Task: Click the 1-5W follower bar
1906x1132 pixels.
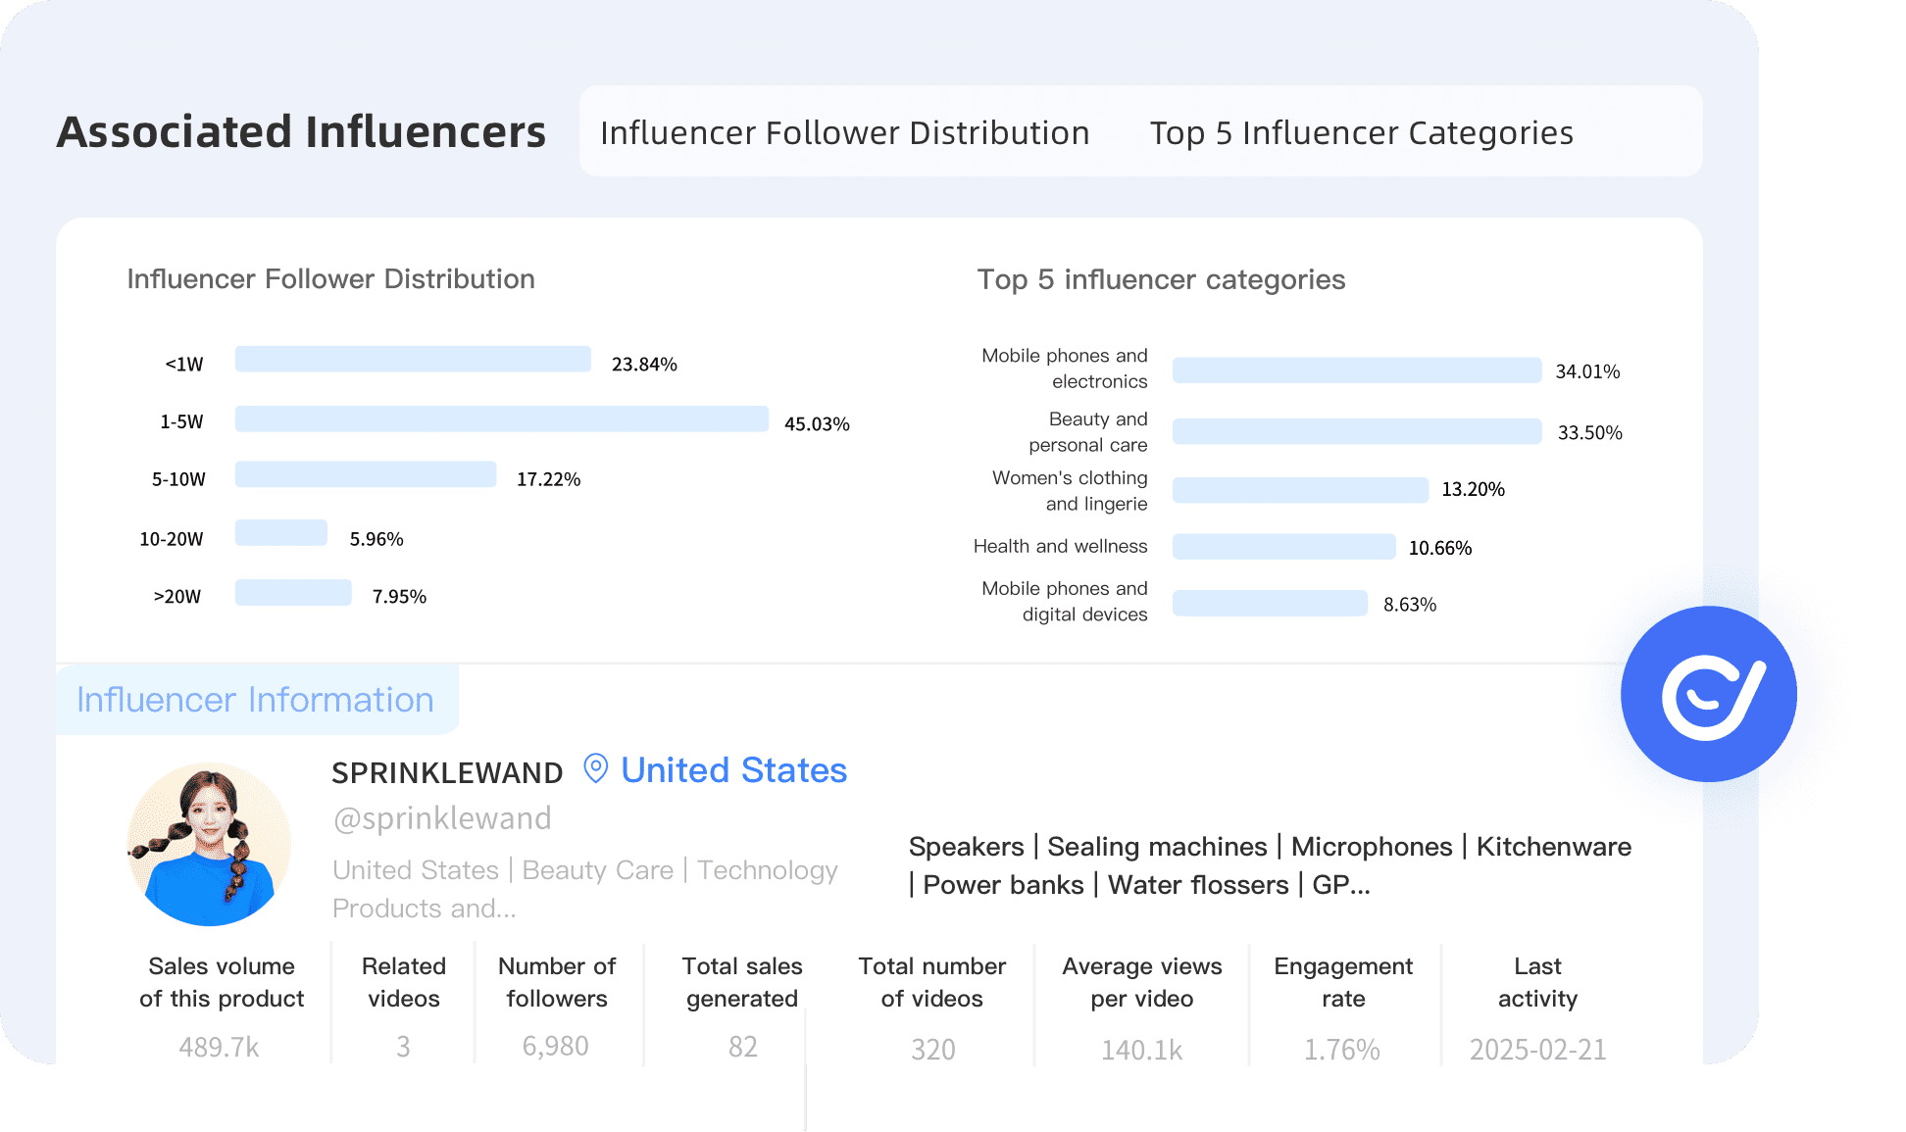Action: tap(501, 419)
